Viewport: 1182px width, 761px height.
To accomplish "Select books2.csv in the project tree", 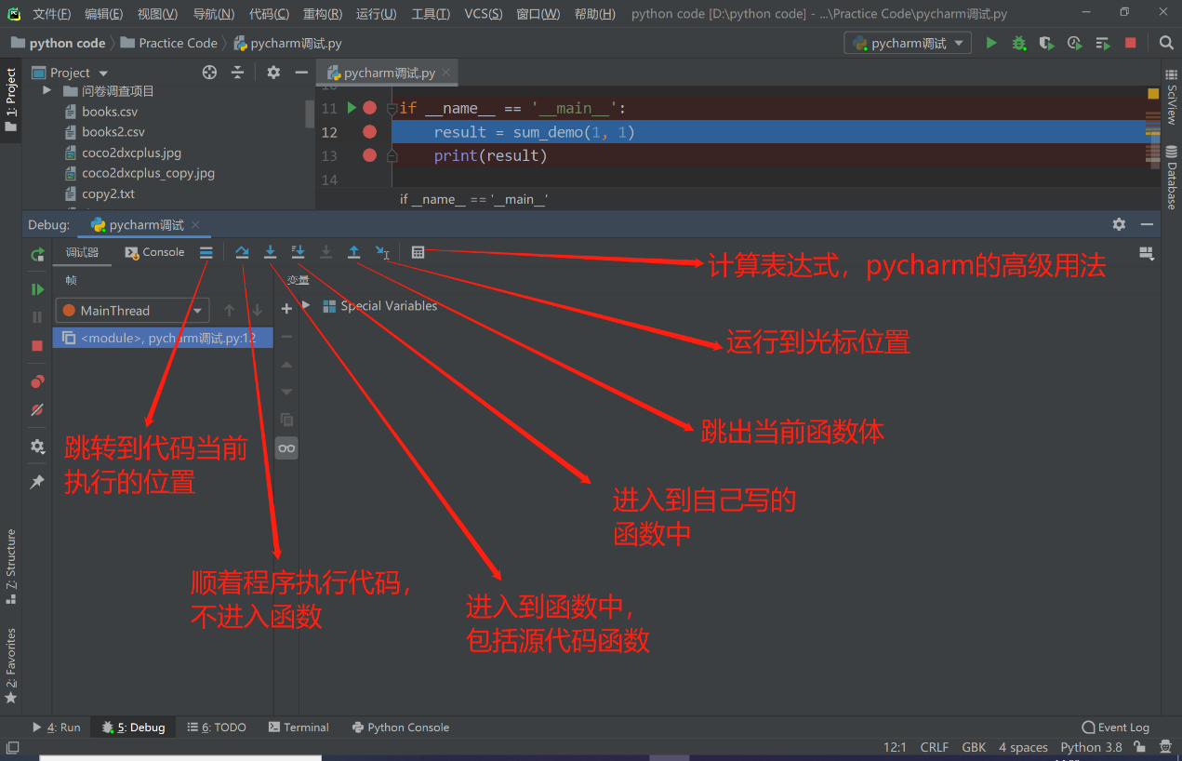I will point(113,132).
